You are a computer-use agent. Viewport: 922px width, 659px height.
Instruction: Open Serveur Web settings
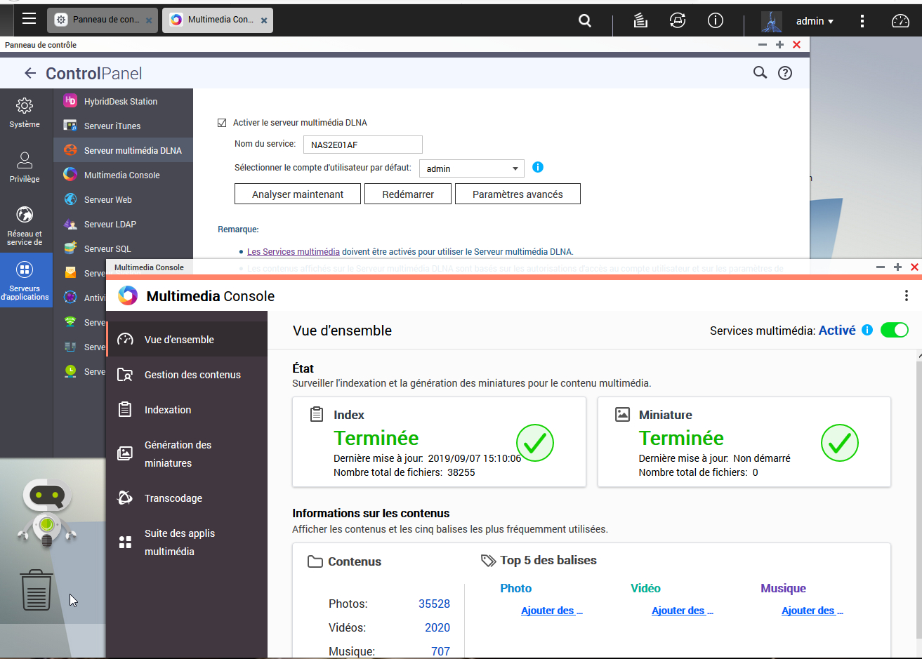point(123,199)
